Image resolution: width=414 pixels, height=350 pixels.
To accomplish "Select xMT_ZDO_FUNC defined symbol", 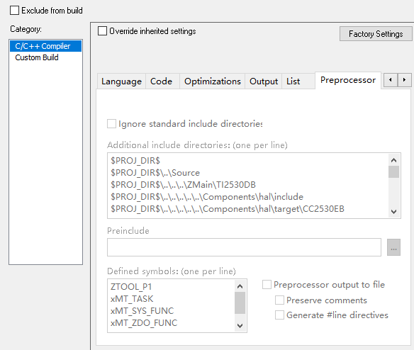I will (144, 323).
